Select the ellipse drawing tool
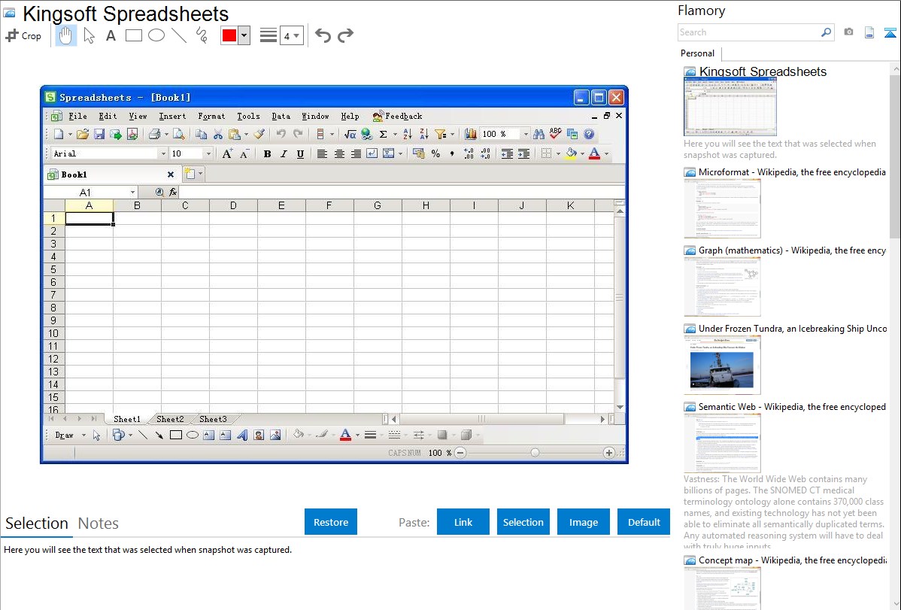 pyautogui.click(x=156, y=35)
